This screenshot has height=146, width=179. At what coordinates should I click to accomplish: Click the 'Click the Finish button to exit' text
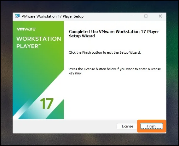(105, 52)
